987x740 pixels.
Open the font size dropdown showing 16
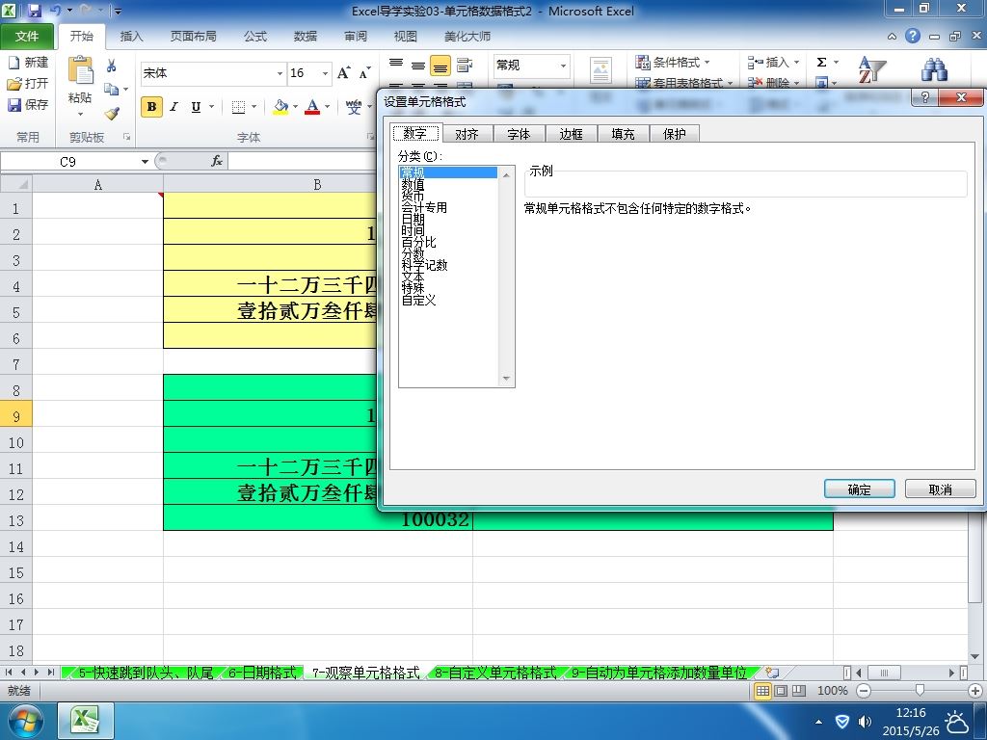click(325, 73)
